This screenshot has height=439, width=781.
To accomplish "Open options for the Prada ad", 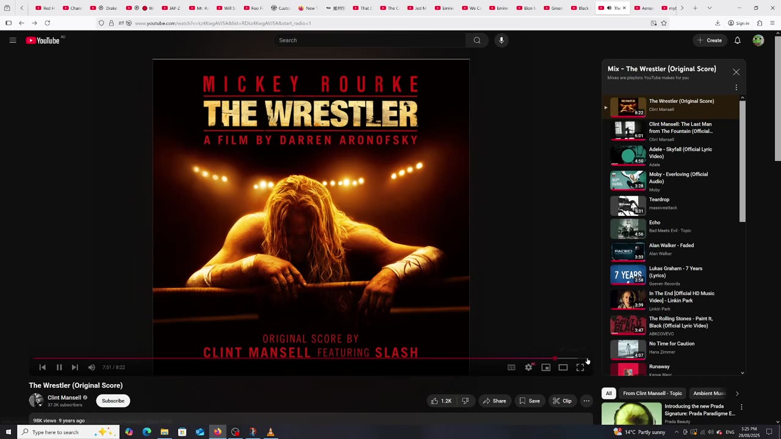I will coord(741,407).
